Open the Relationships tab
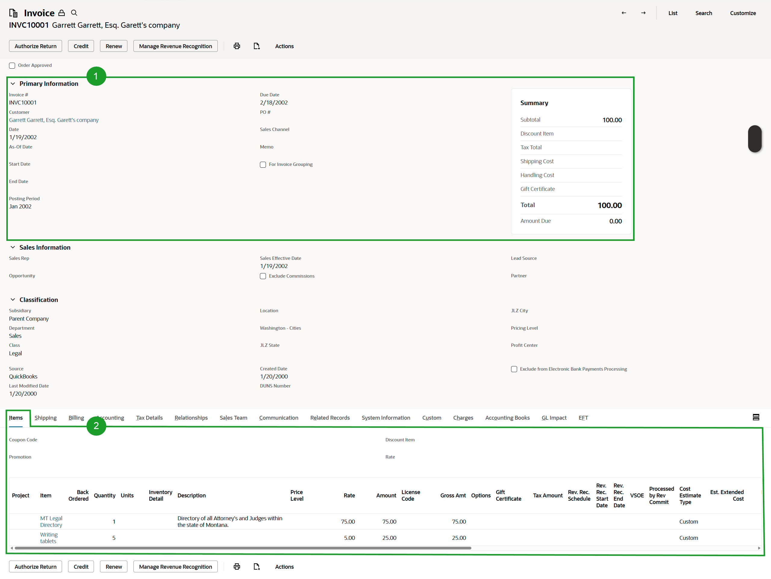The height and width of the screenshot is (579, 771). [x=191, y=418]
